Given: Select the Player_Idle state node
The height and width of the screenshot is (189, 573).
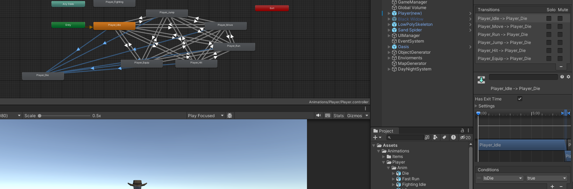Looking at the screenshot, I should pos(114,25).
